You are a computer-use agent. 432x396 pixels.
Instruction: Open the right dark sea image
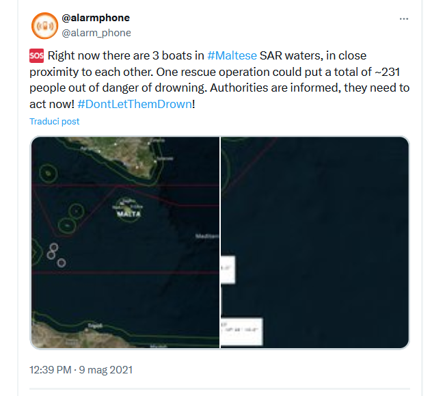[314, 205]
